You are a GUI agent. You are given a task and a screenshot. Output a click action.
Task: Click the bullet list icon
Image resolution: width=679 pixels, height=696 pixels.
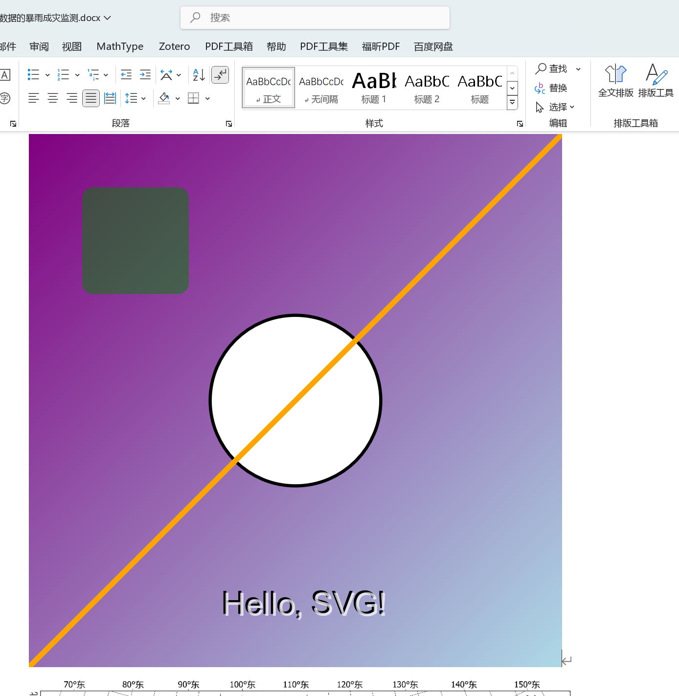(x=33, y=74)
